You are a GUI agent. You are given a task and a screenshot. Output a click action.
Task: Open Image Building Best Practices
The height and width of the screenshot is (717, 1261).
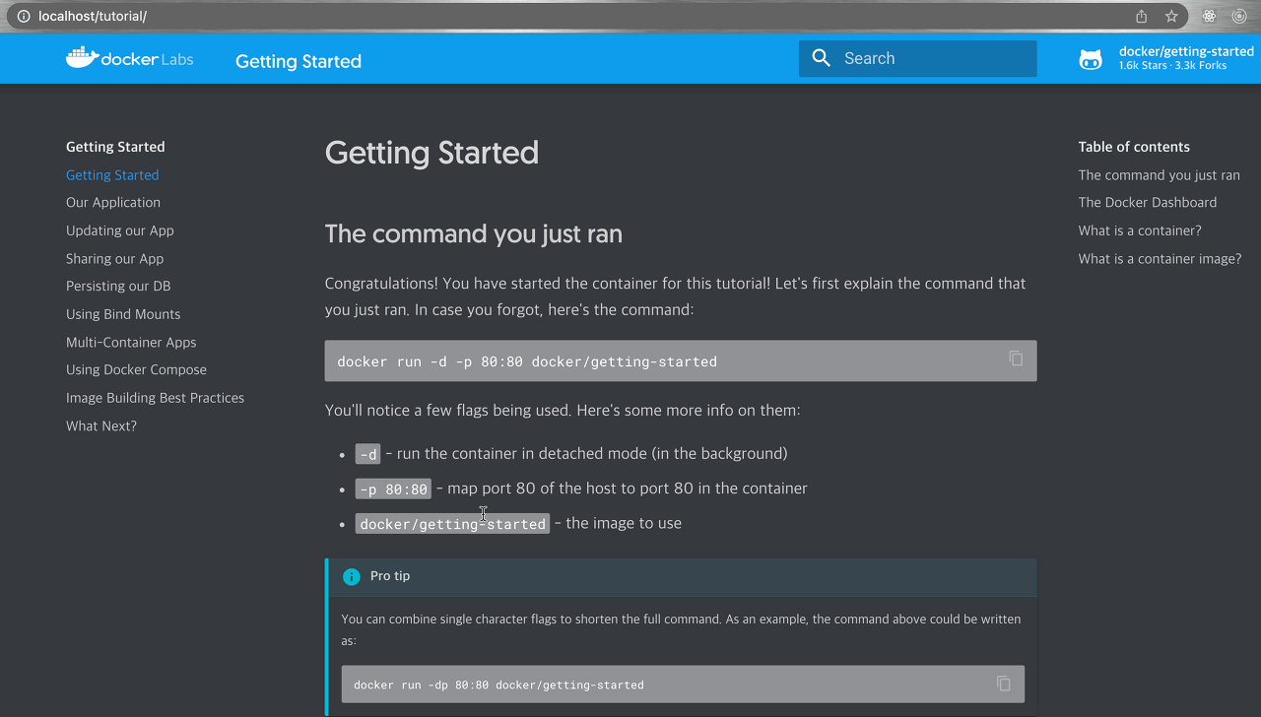(x=155, y=398)
